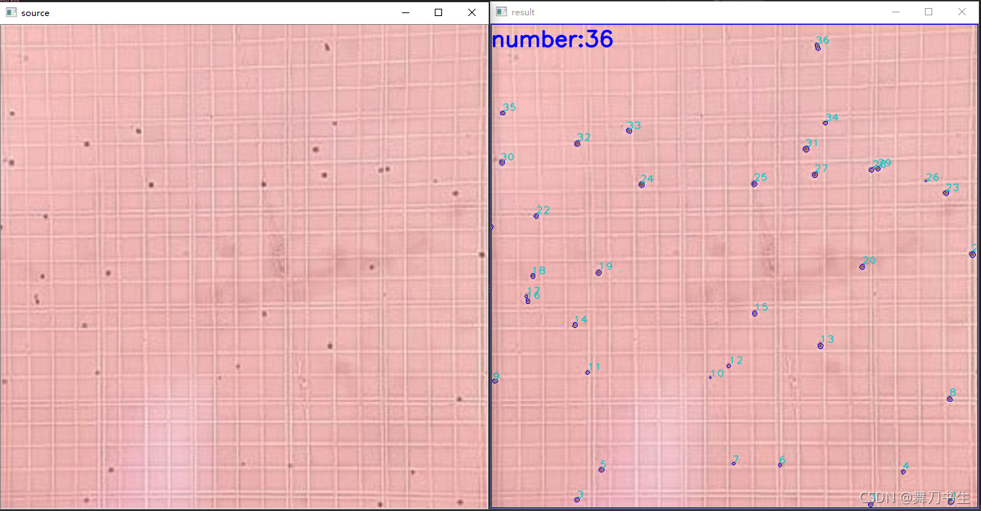Viewport: 981px width, 511px height.
Task: Click cell label 30 in result
Action: pyautogui.click(x=508, y=157)
